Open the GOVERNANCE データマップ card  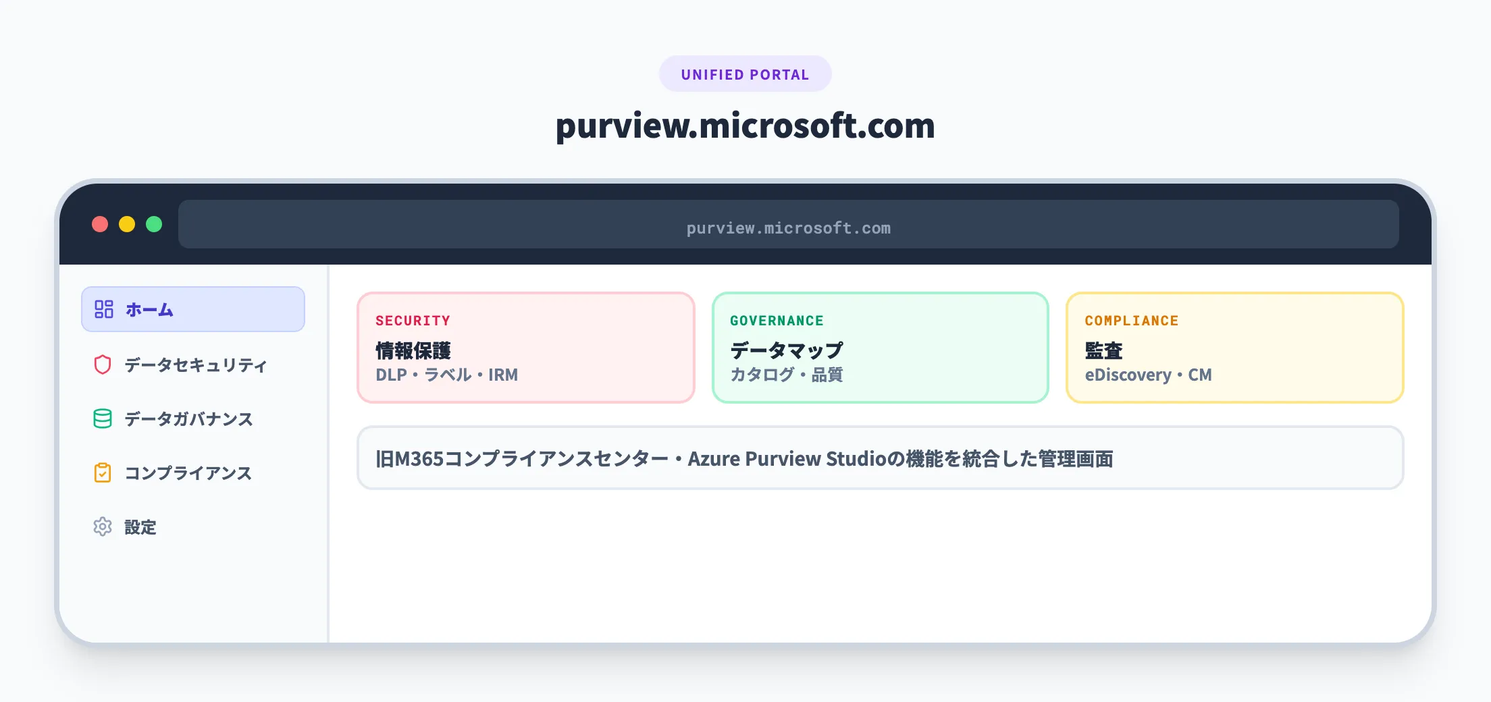pos(880,347)
